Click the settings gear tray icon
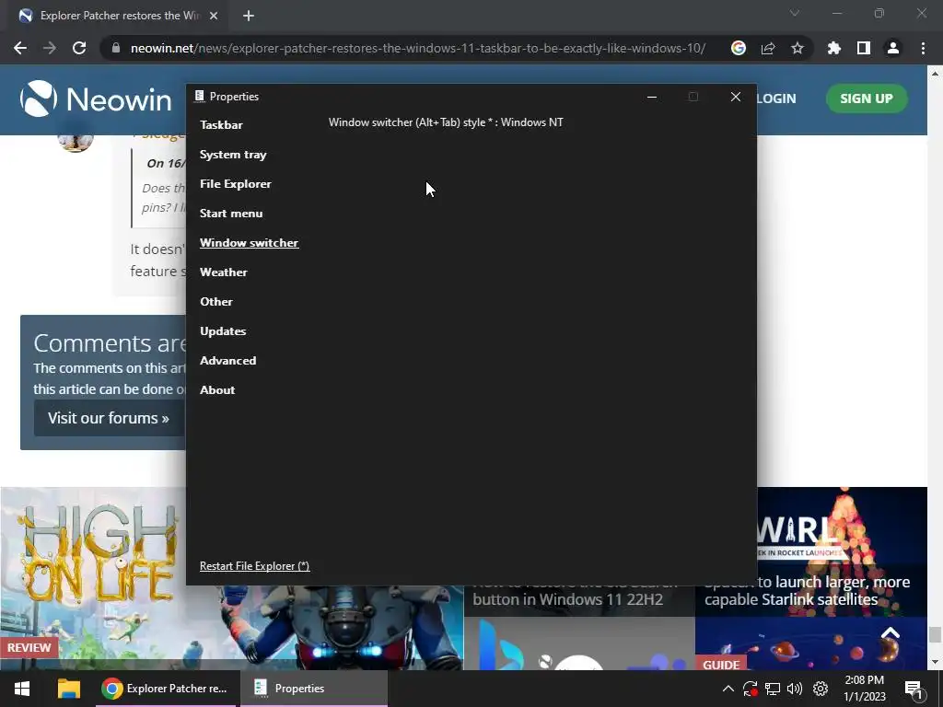The width and height of the screenshot is (943, 707). (x=821, y=689)
